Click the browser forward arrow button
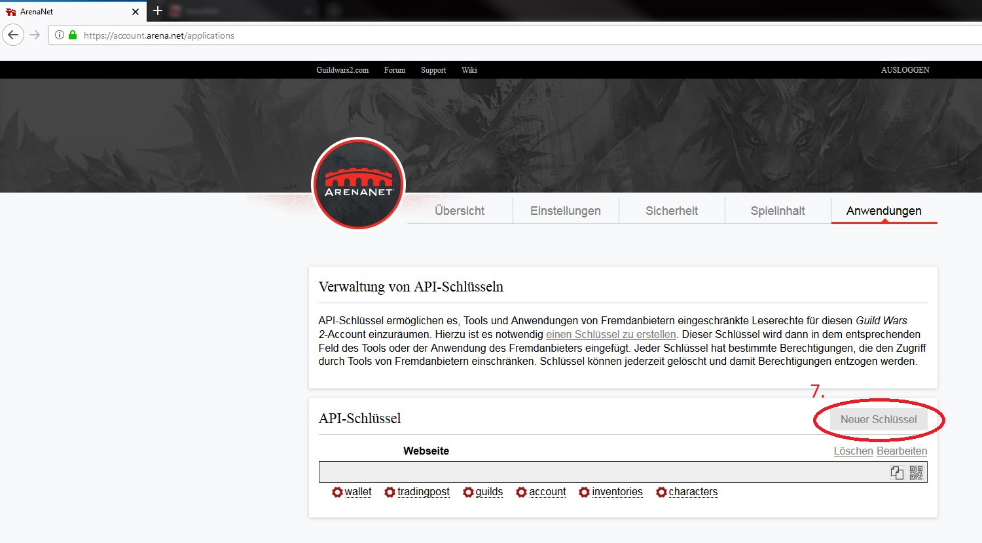The height and width of the screenshot is (543, 982). click(35, 35)
